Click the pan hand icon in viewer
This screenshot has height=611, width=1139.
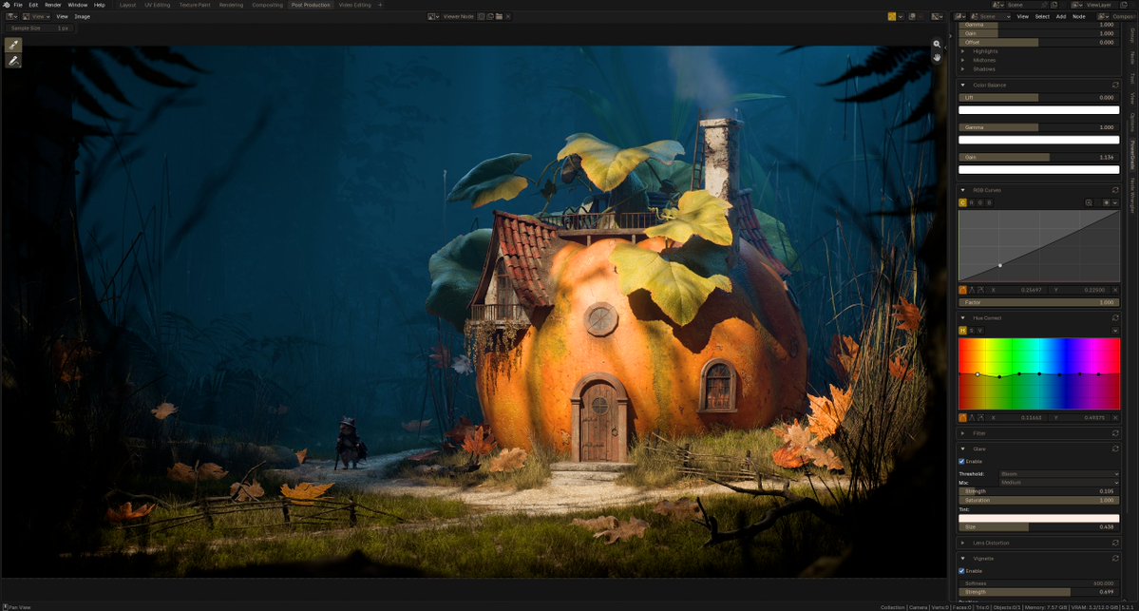click(x=937, y=57)
